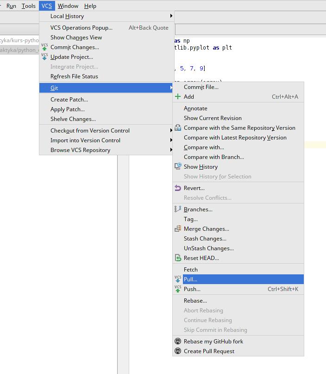Image resolution: width=326 pixels, height=374 pixels.
Task: Click the Compare with Same Repository Version icon
Action: tap(178, 127)
